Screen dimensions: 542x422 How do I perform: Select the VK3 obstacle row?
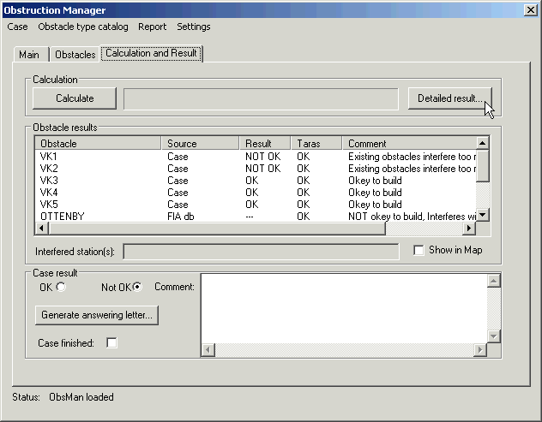(256, 181)
